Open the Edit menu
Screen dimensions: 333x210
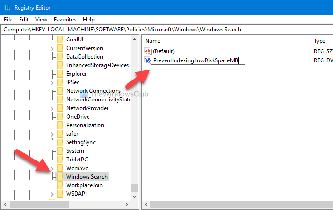pyautogui.click(x=24, y=20)
